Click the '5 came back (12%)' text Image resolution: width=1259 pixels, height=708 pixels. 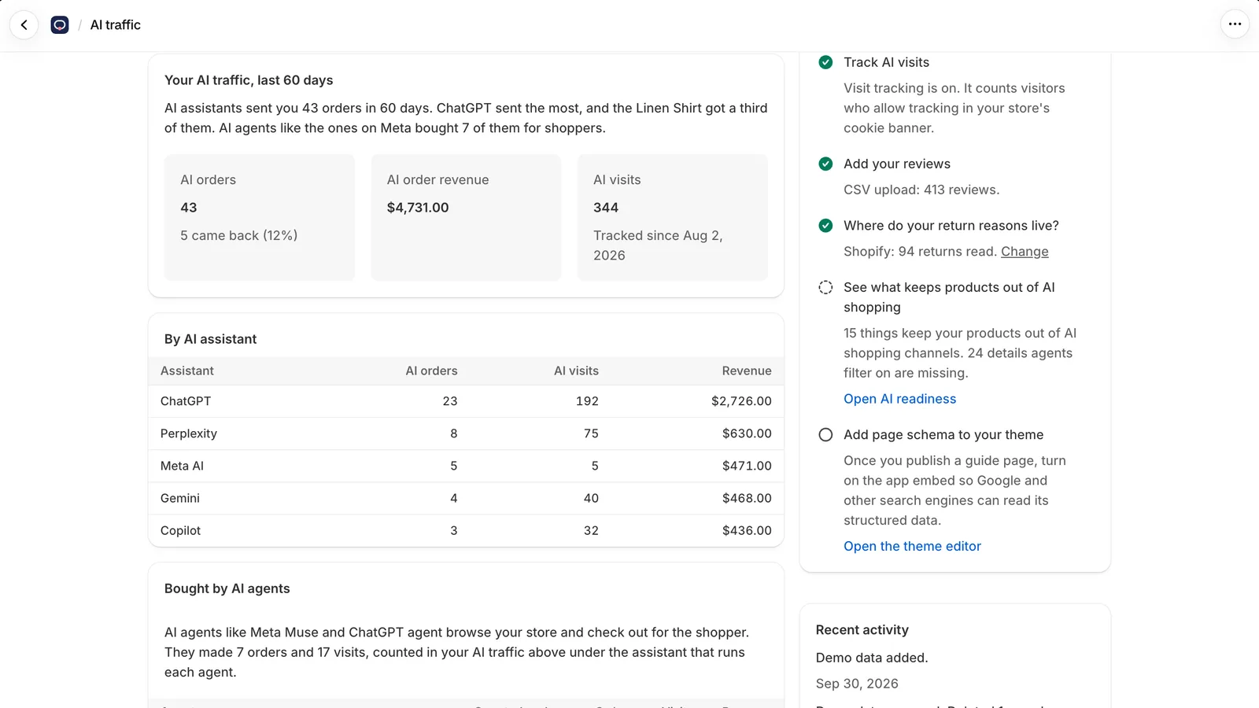pos(239,235)
